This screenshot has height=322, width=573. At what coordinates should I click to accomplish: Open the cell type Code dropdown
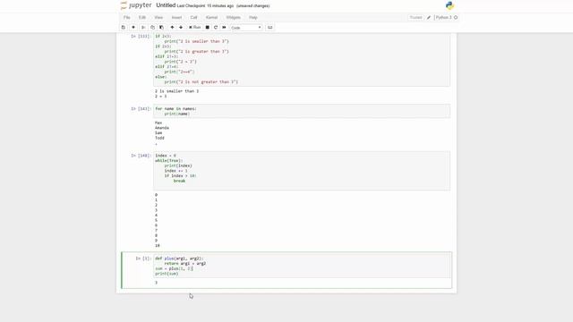[x=246, y=28]
